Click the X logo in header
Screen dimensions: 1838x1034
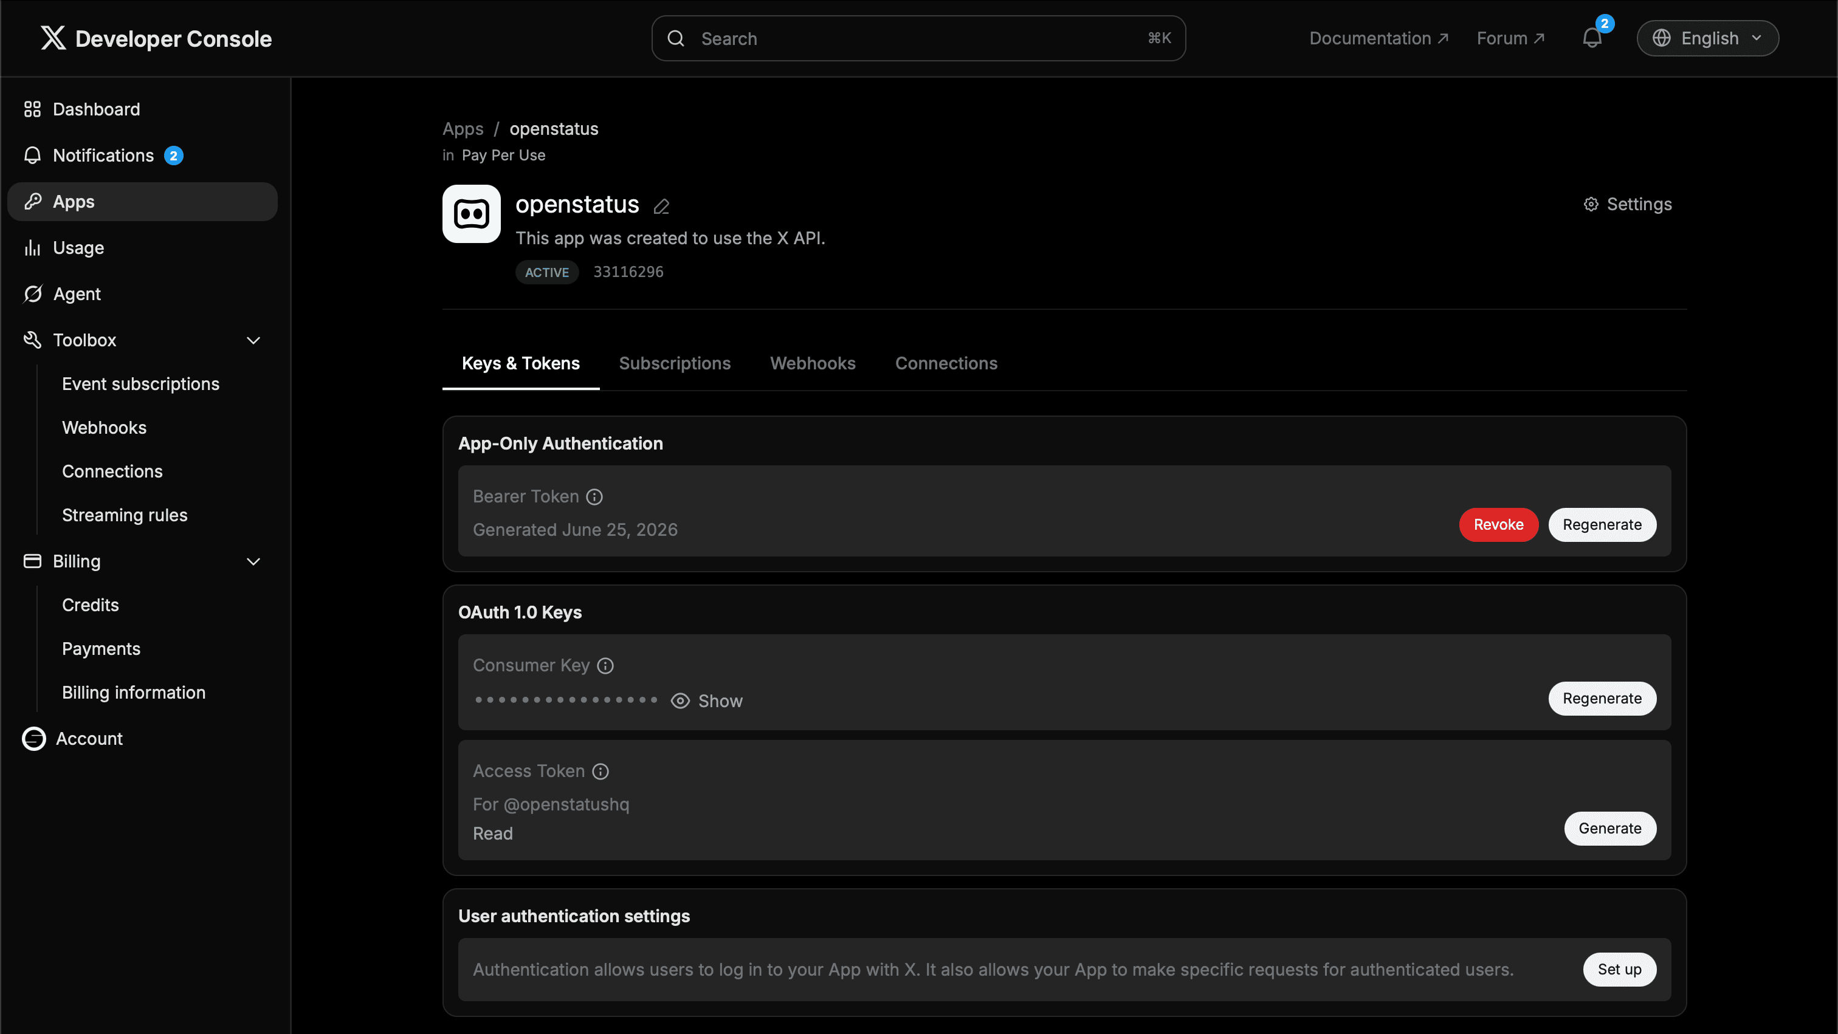(53, 38)
